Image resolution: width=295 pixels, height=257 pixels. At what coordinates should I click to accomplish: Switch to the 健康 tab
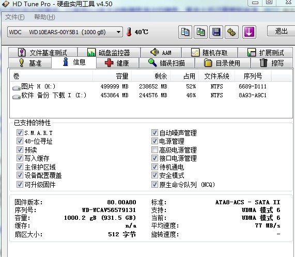[x=117, y=63]
